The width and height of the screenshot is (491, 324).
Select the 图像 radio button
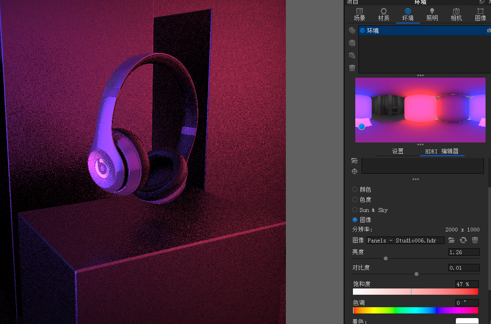[x=355, y=220]
